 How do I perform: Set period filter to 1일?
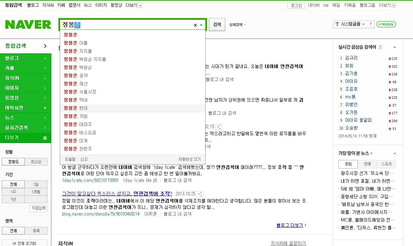(x=36, y=184)
